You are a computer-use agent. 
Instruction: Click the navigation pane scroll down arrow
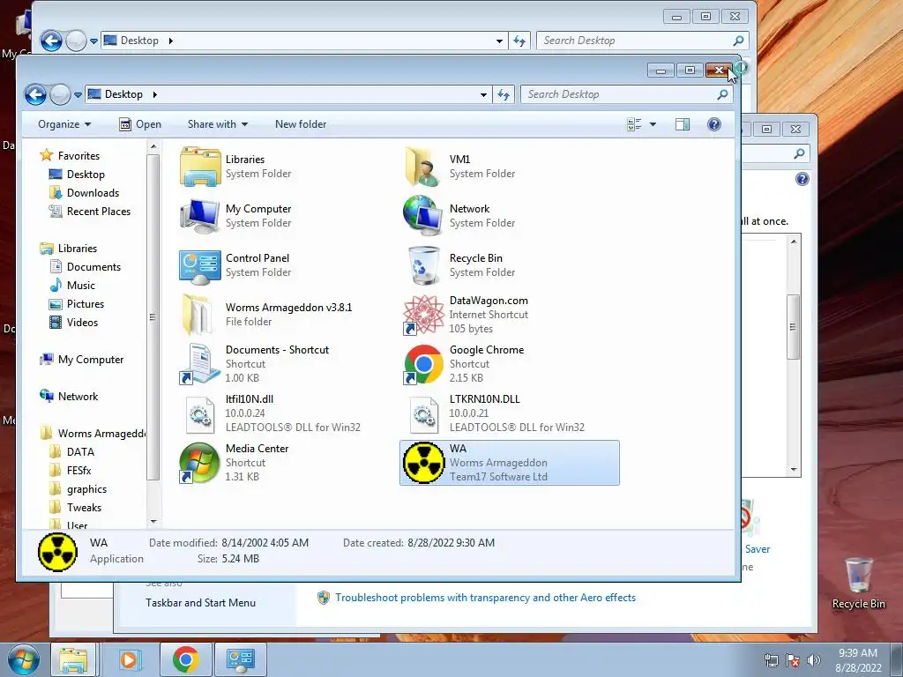point(153,521)
